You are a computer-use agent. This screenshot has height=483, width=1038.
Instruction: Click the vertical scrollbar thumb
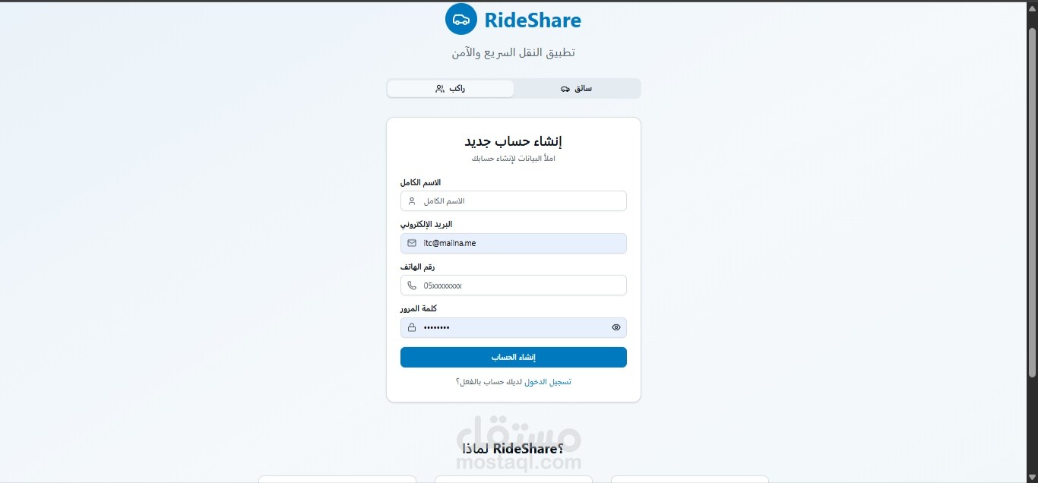click(x=1032, y=202)
